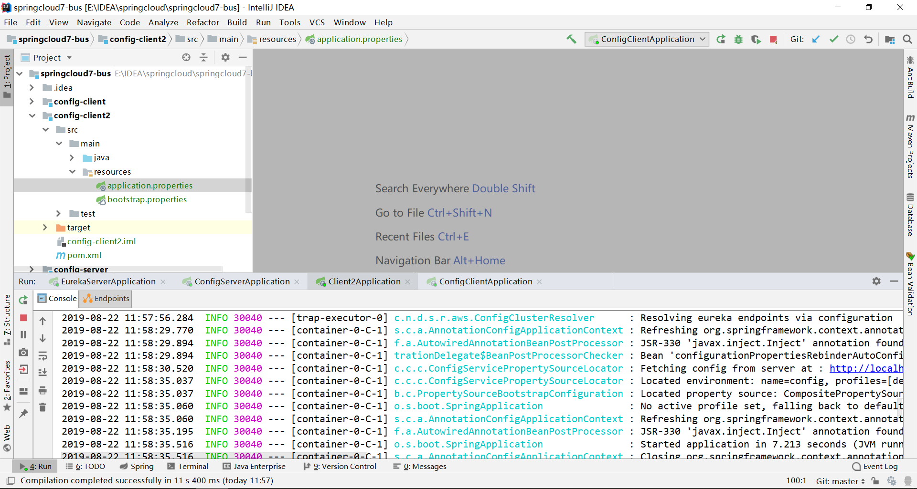Open the VCS menu
Viewport: 917px width, 489px height.
[317, 22]
